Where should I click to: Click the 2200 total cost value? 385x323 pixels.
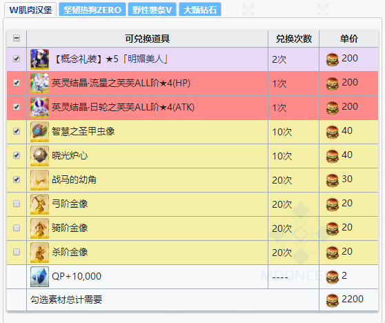click(x=353, y=299)
